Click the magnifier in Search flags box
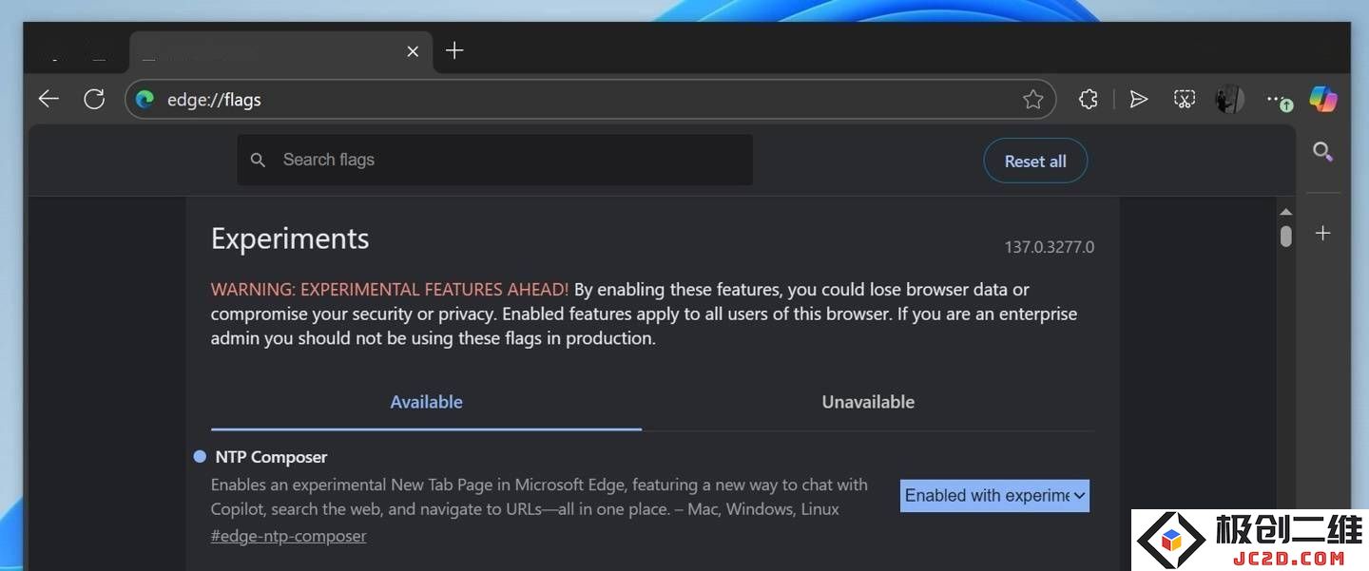Screen dimensions: 1369x571 [258, 161]
